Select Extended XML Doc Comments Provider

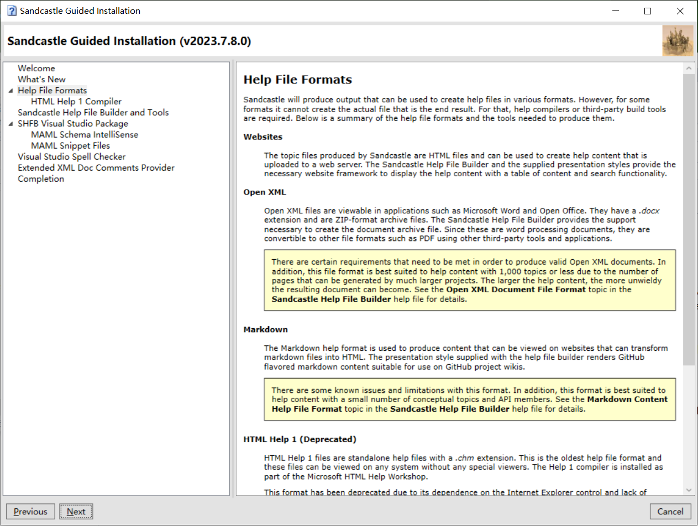coord(96,168)
